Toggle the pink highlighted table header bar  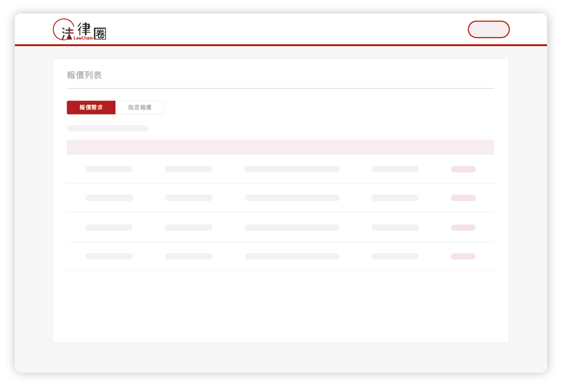point(280,147)
